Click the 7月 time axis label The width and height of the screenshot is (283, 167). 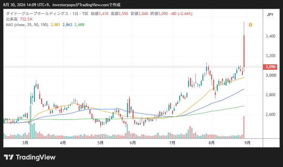click(x=172, y=143)
